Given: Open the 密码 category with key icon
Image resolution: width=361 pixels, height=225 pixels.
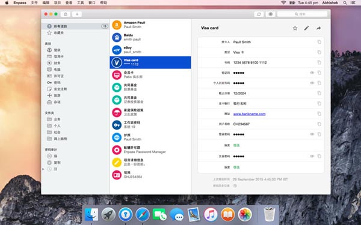Looking at the screenshot, I should (54, 82).
